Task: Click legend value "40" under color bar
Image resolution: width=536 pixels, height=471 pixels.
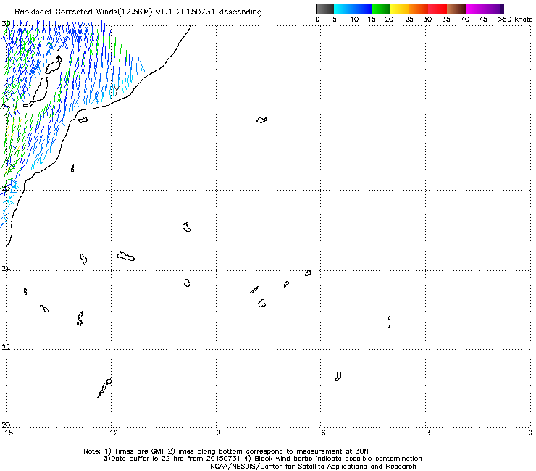Action: point(465,20)
